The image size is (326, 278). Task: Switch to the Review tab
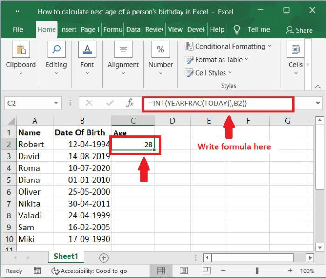pyautogui.click(x=155, y=29)
